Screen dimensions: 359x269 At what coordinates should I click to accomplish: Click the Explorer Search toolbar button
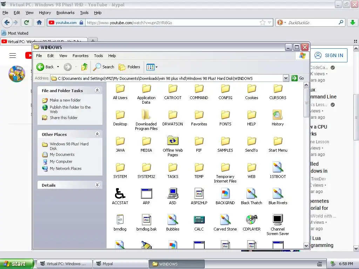pos(103,67)
